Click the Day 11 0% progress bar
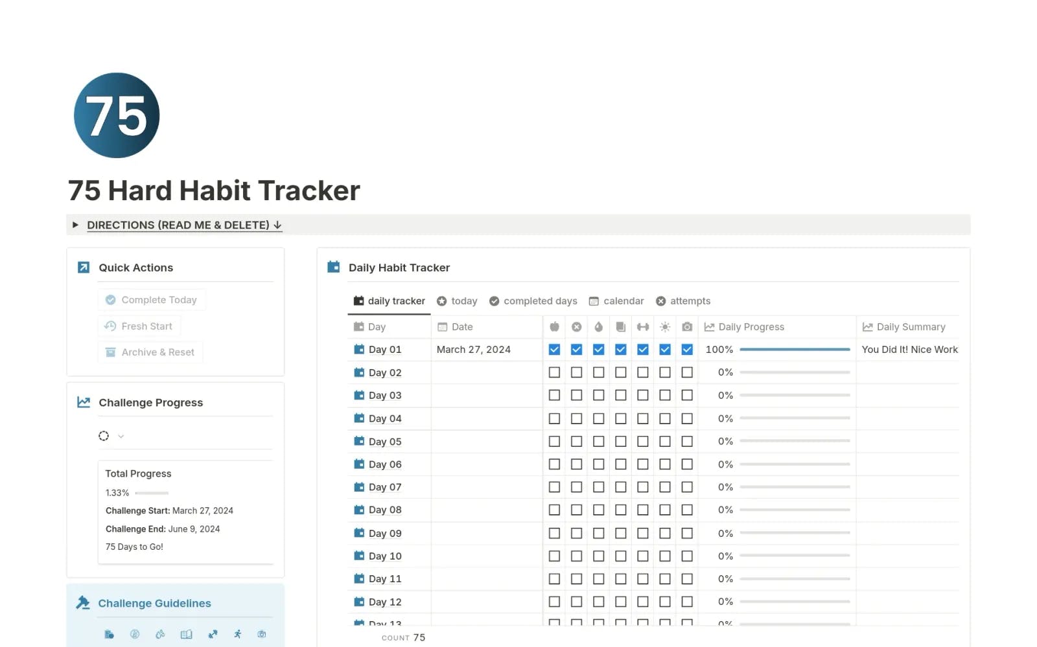 click(795, 579)
